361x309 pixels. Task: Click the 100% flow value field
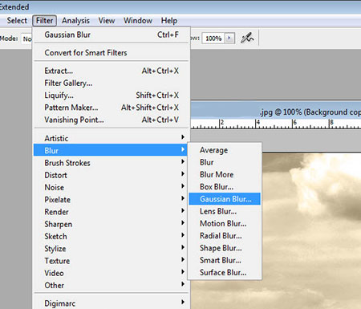click(213, 39)
